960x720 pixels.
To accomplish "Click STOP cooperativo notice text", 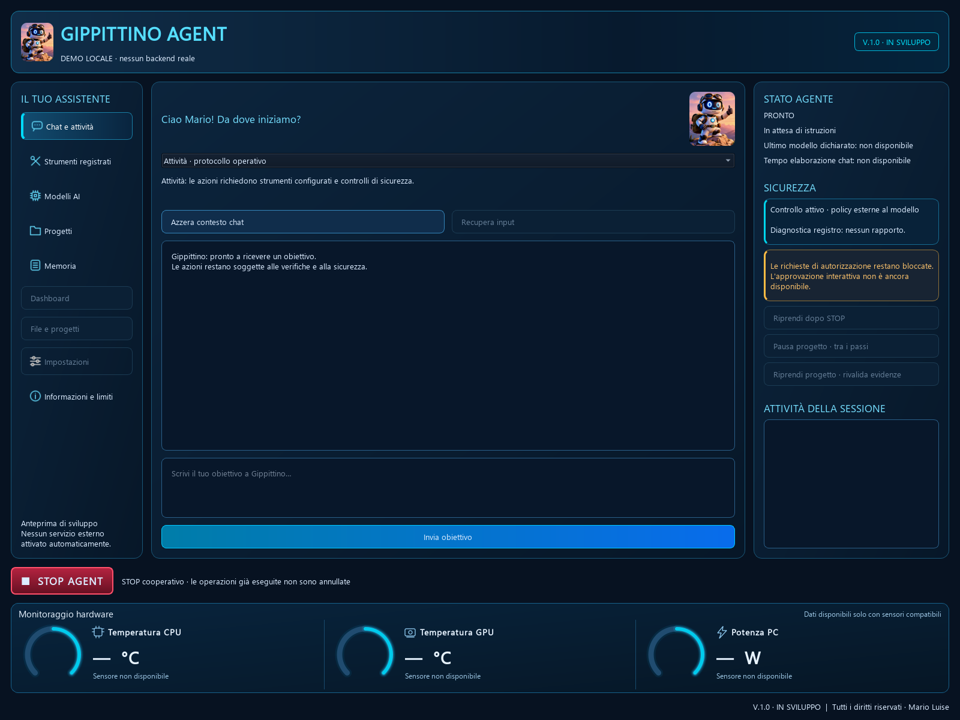I will (236, 581).
